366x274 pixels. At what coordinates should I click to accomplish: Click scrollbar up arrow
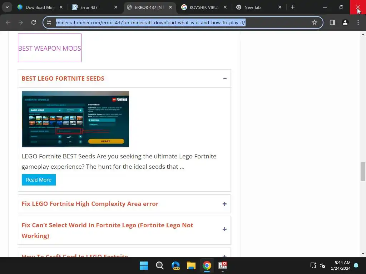[x=363, y=34]
